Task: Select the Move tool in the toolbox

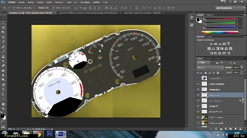Action: (3, 19)
